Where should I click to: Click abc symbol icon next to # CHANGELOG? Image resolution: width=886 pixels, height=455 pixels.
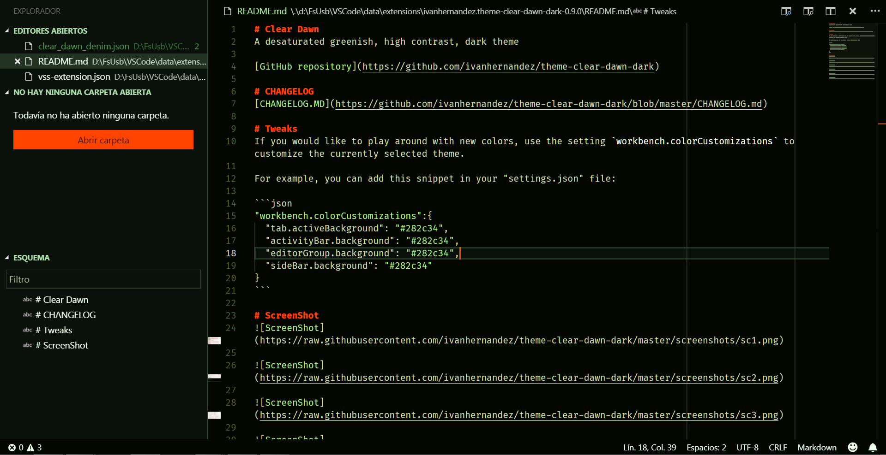(x=28, y=315)
